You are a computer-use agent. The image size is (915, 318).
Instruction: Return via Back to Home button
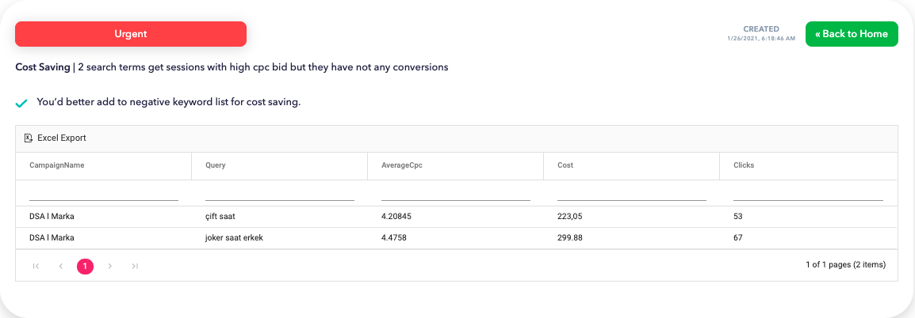click(x=851, y=34)
